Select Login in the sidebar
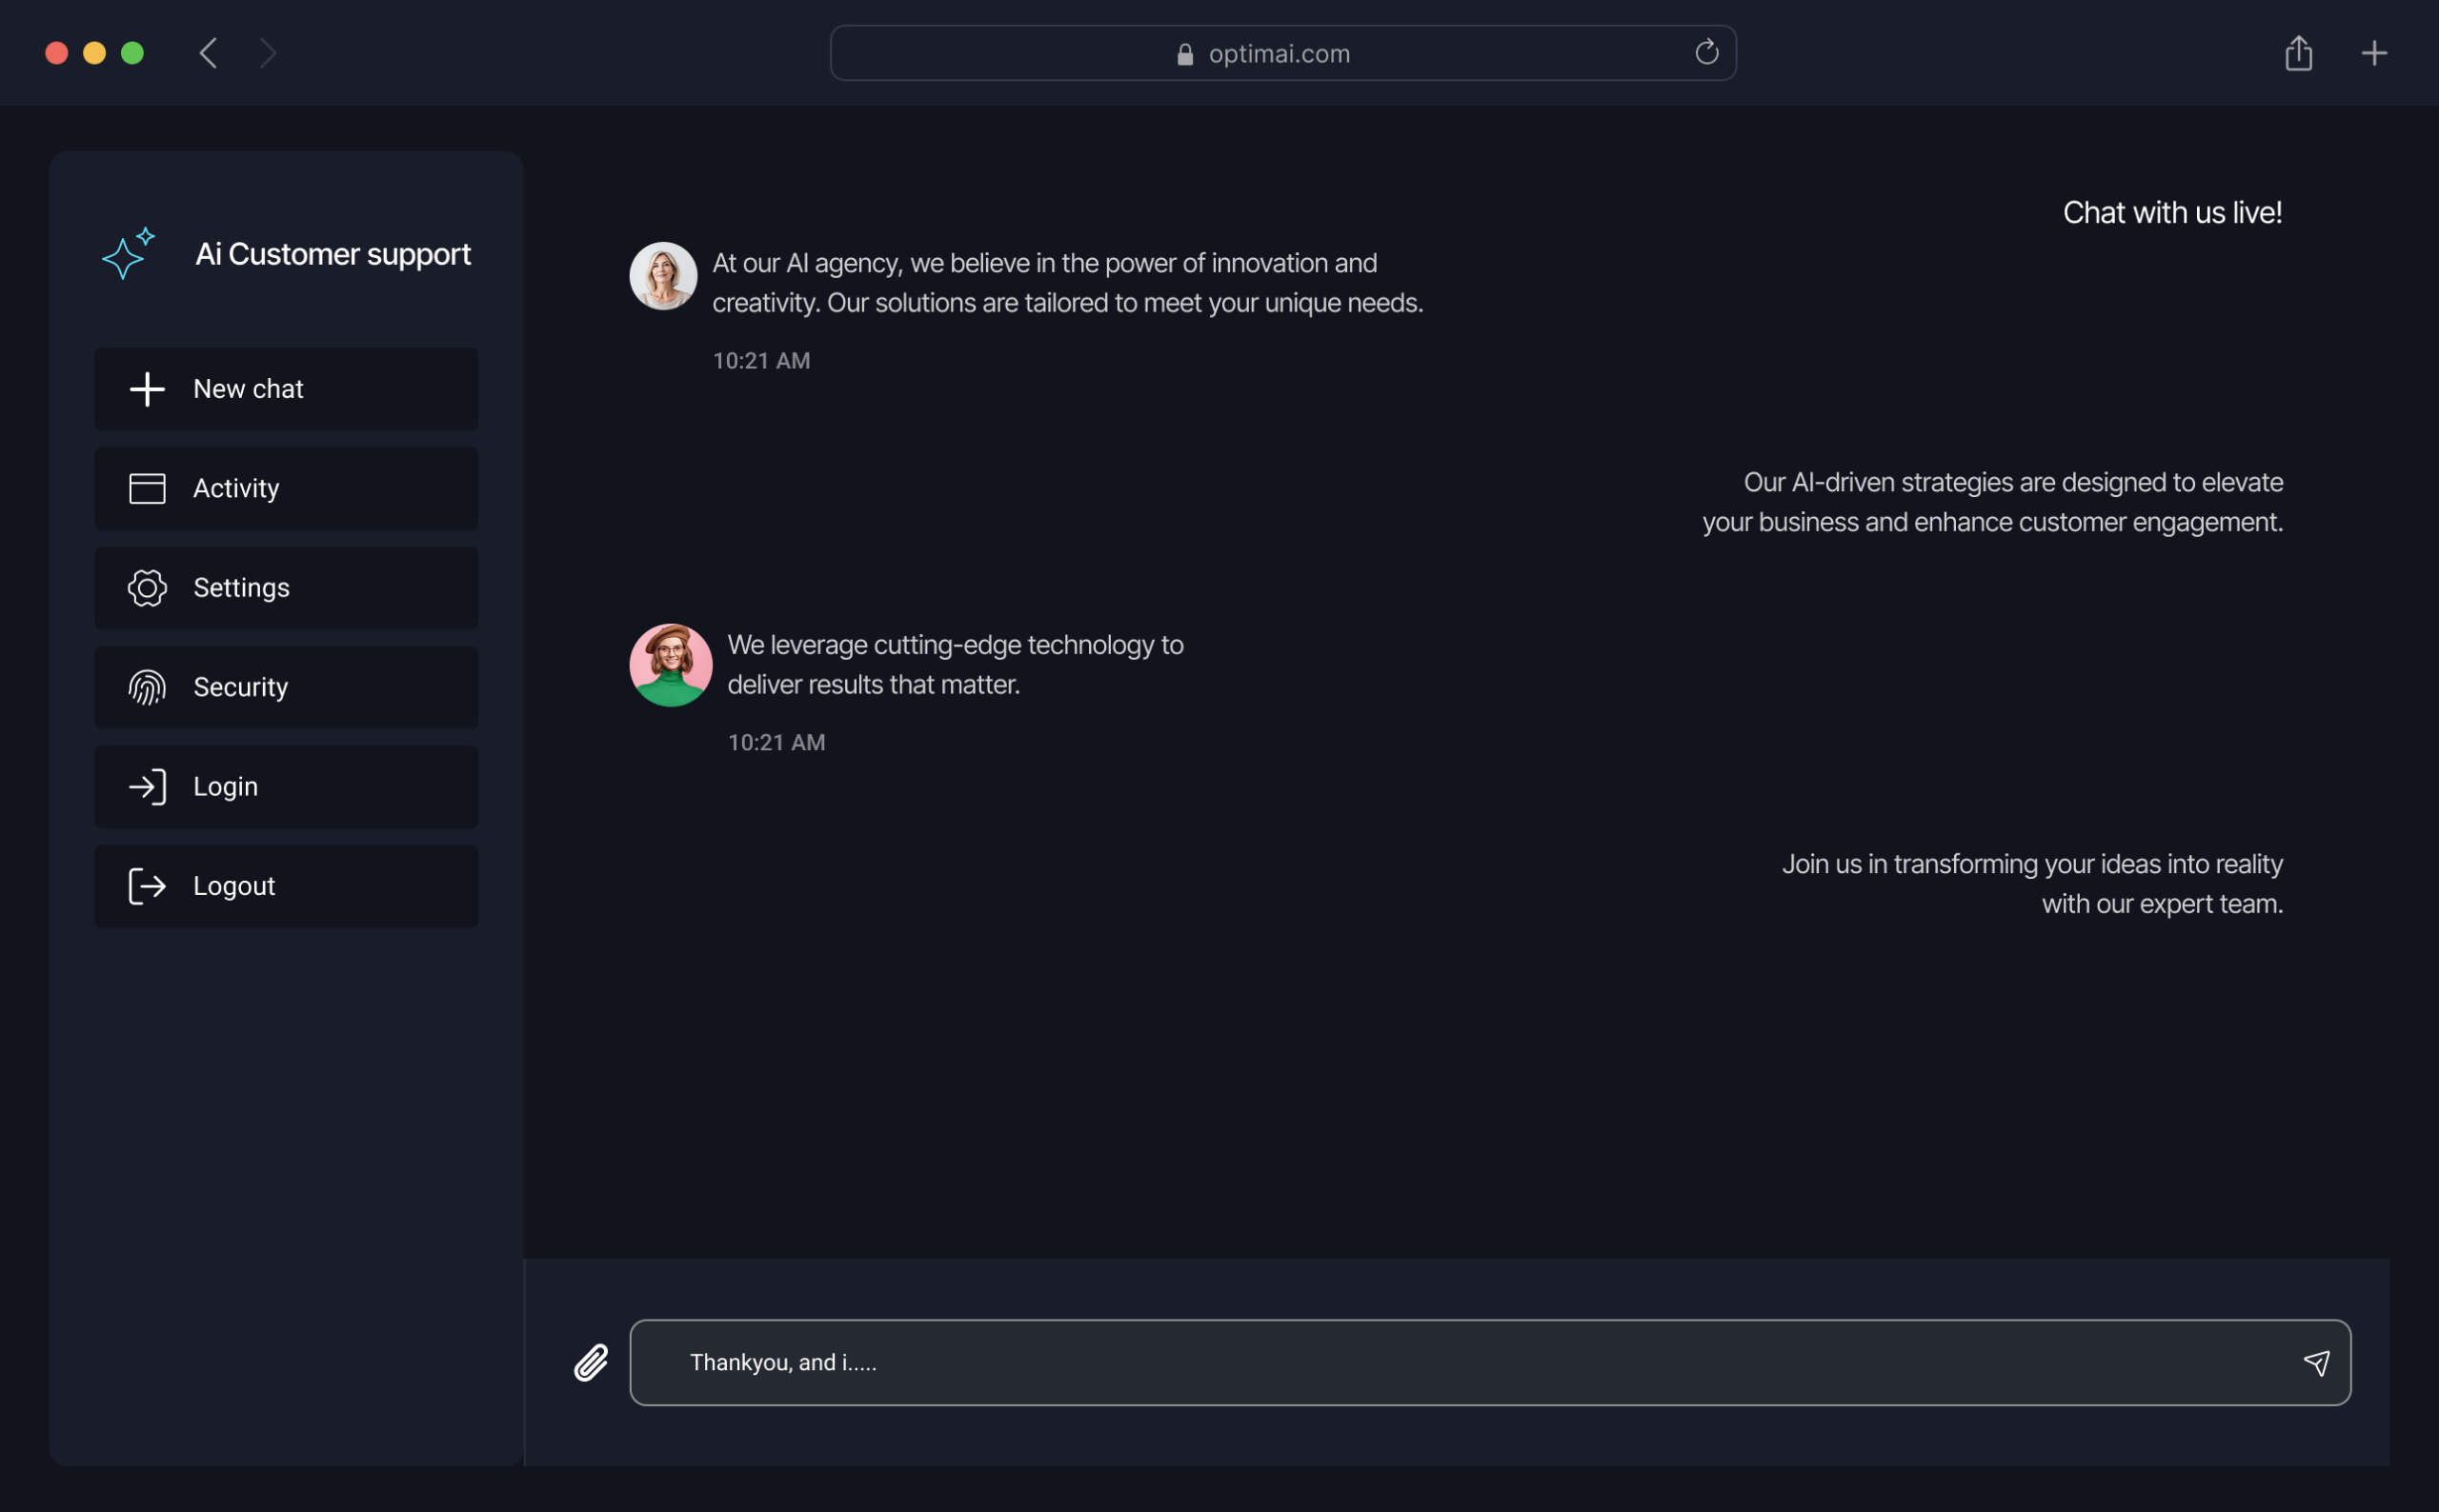This screenshot has height=1512, width=2439. pos(286,787)
